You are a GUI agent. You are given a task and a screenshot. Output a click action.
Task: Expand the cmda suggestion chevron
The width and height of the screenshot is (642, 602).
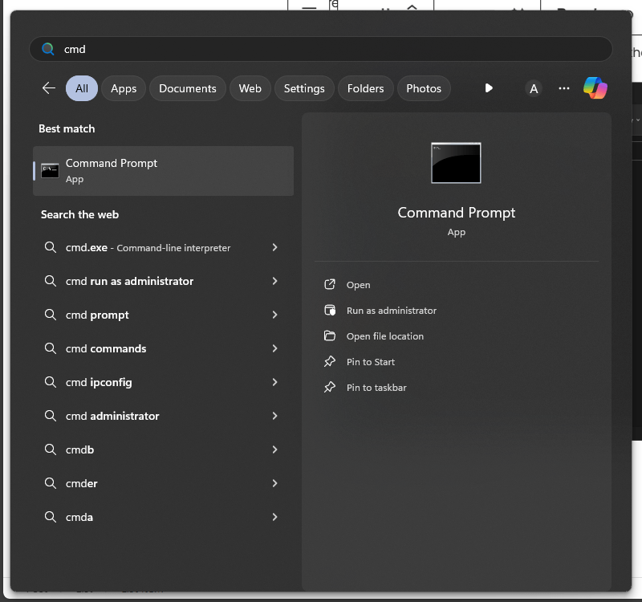274,517
